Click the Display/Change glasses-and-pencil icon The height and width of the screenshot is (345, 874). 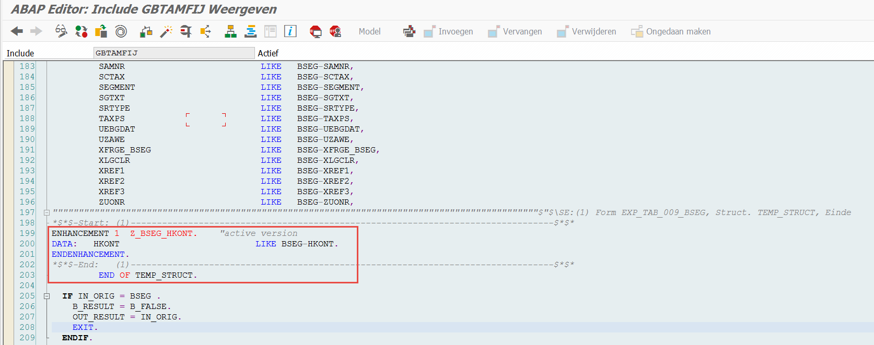coord(61,31)
